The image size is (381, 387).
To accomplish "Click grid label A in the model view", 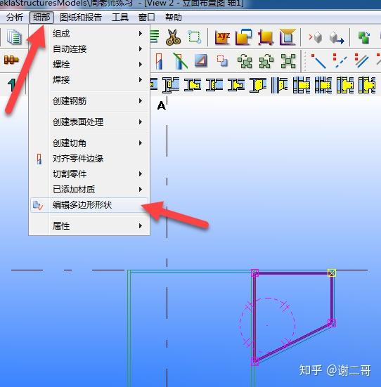I will [162, 105].
